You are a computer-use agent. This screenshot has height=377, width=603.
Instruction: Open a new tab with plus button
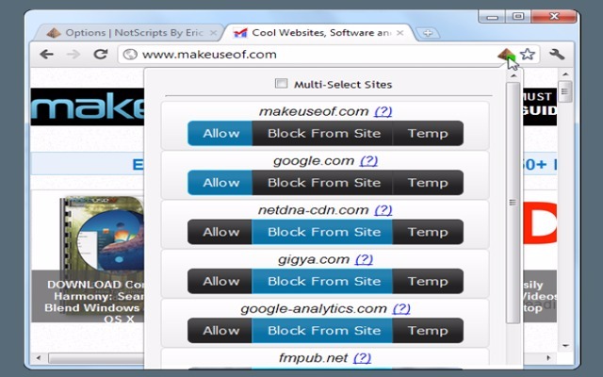pos(429,33)
